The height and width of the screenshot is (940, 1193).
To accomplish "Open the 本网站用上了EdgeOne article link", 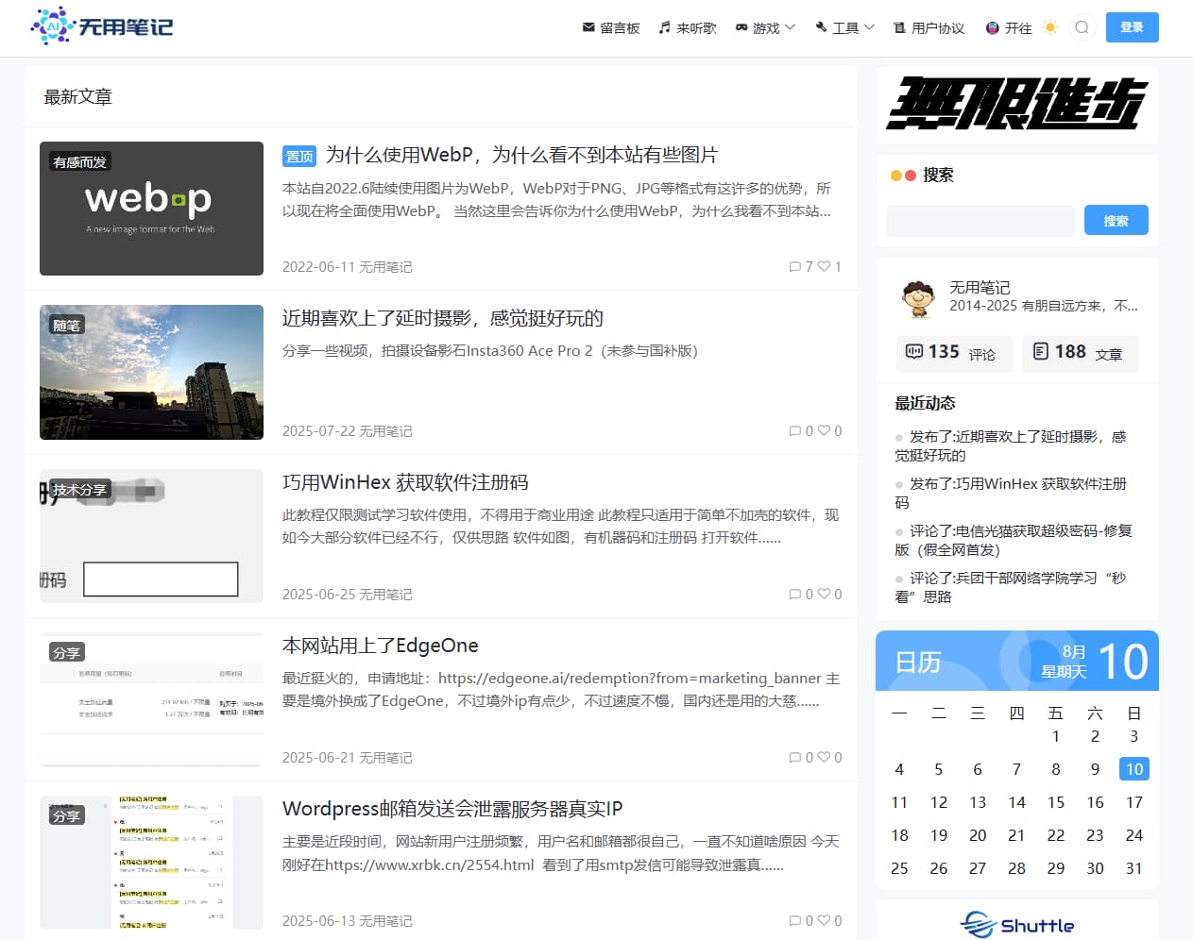I will pyautogui.click(x=379, y=646).
